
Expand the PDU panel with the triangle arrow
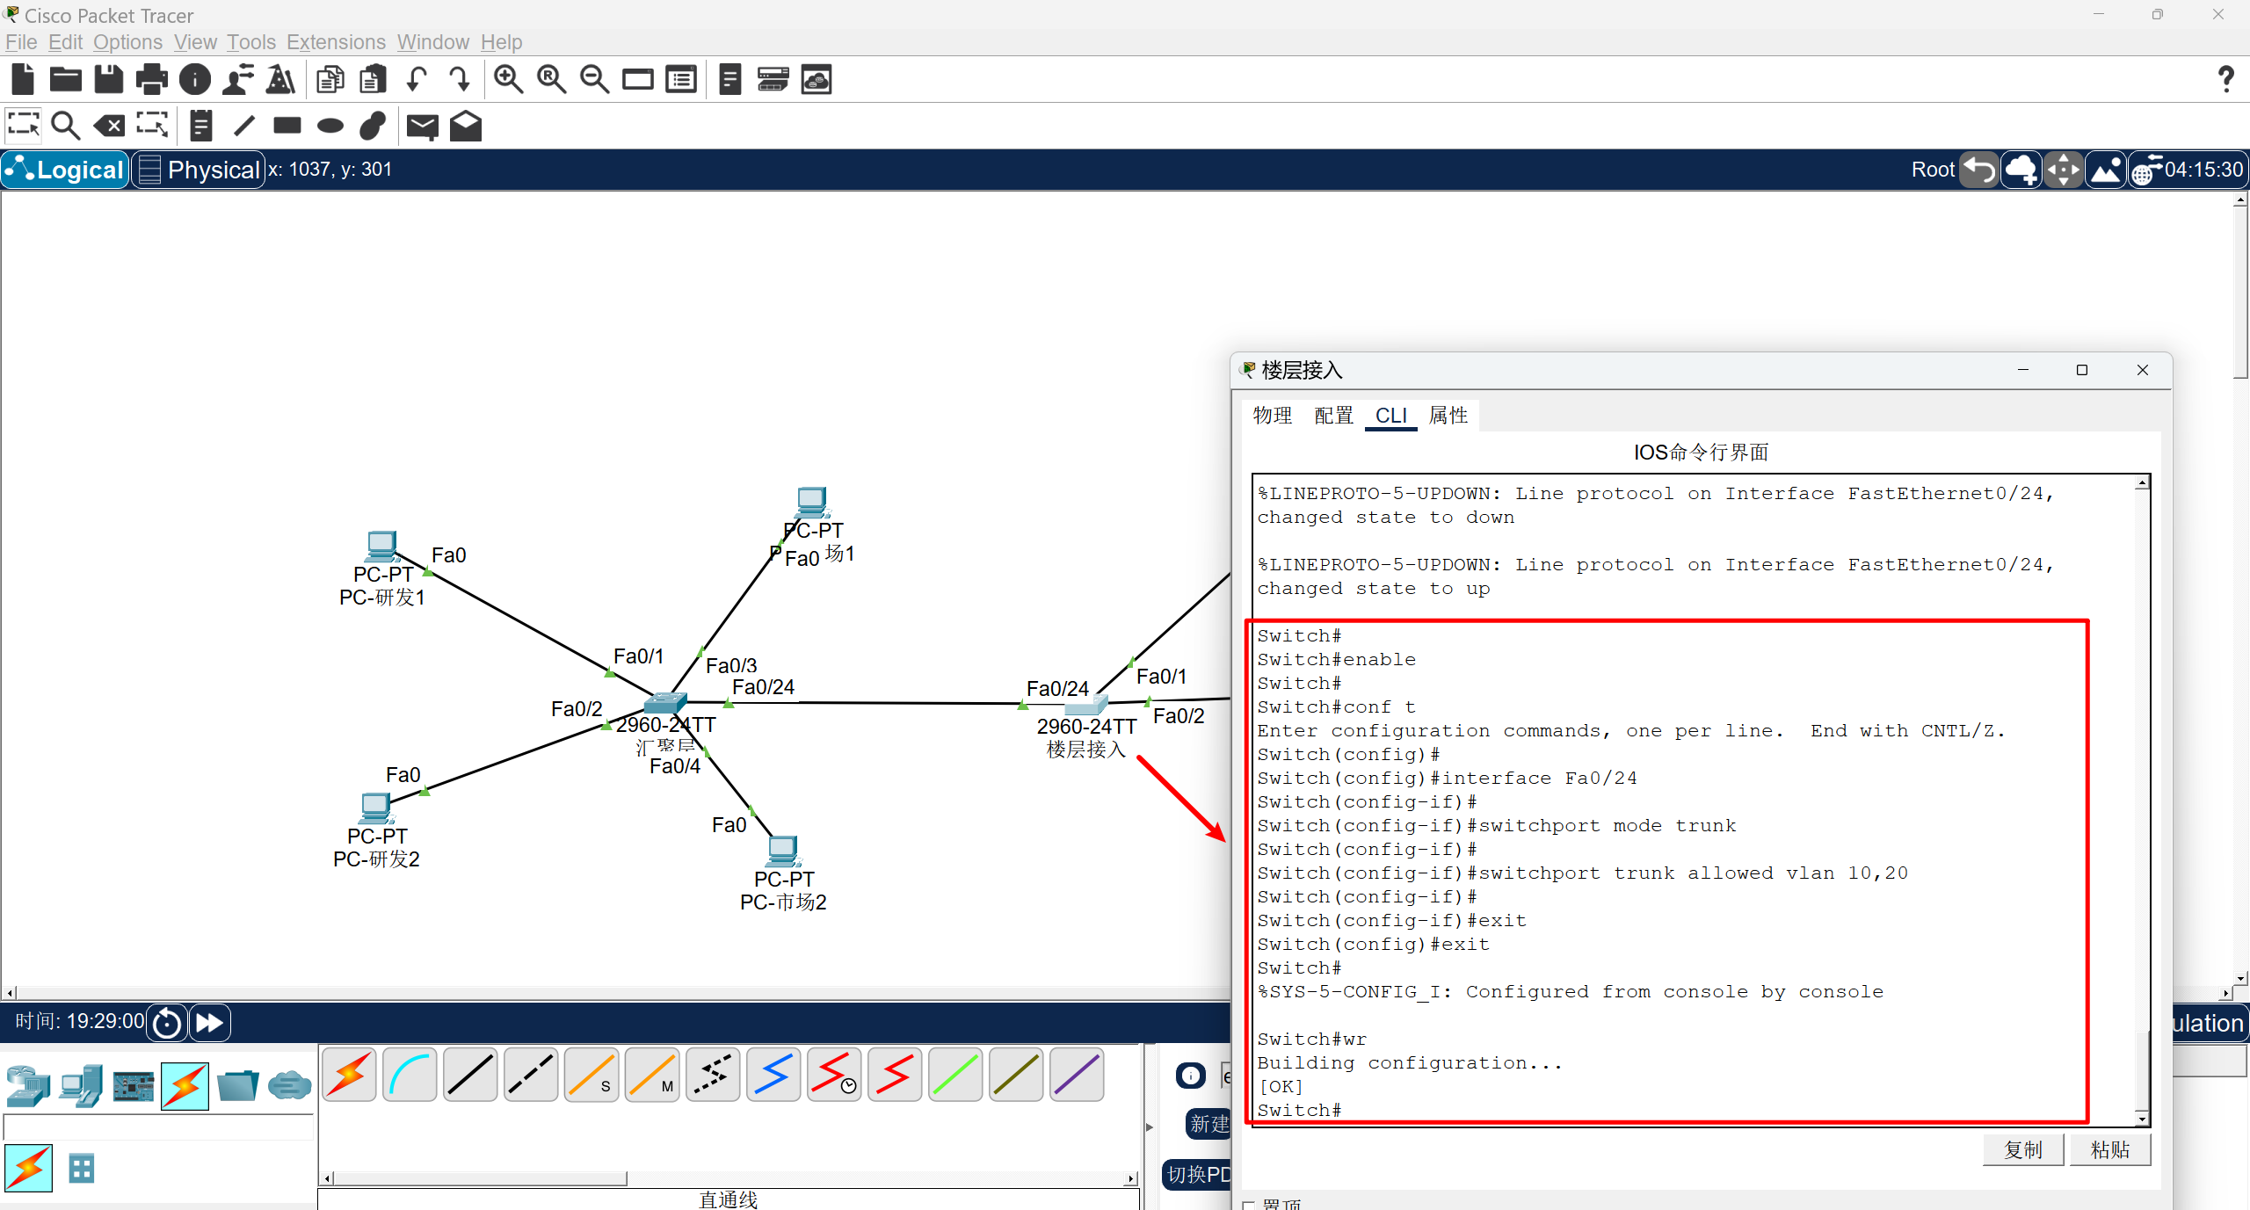[x=1149, y=1127]
